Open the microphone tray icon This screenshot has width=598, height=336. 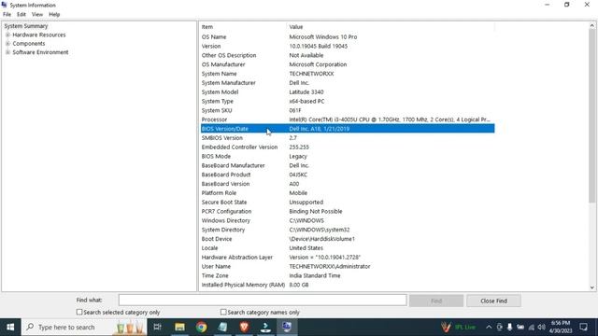pos(509,327)
